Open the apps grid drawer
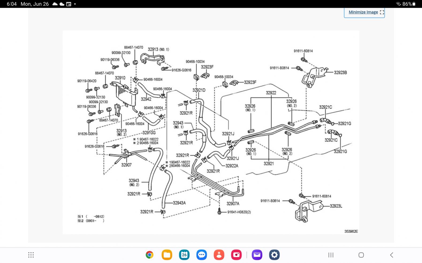The width and height of the screenshot is (422, 263). point(31,255)
